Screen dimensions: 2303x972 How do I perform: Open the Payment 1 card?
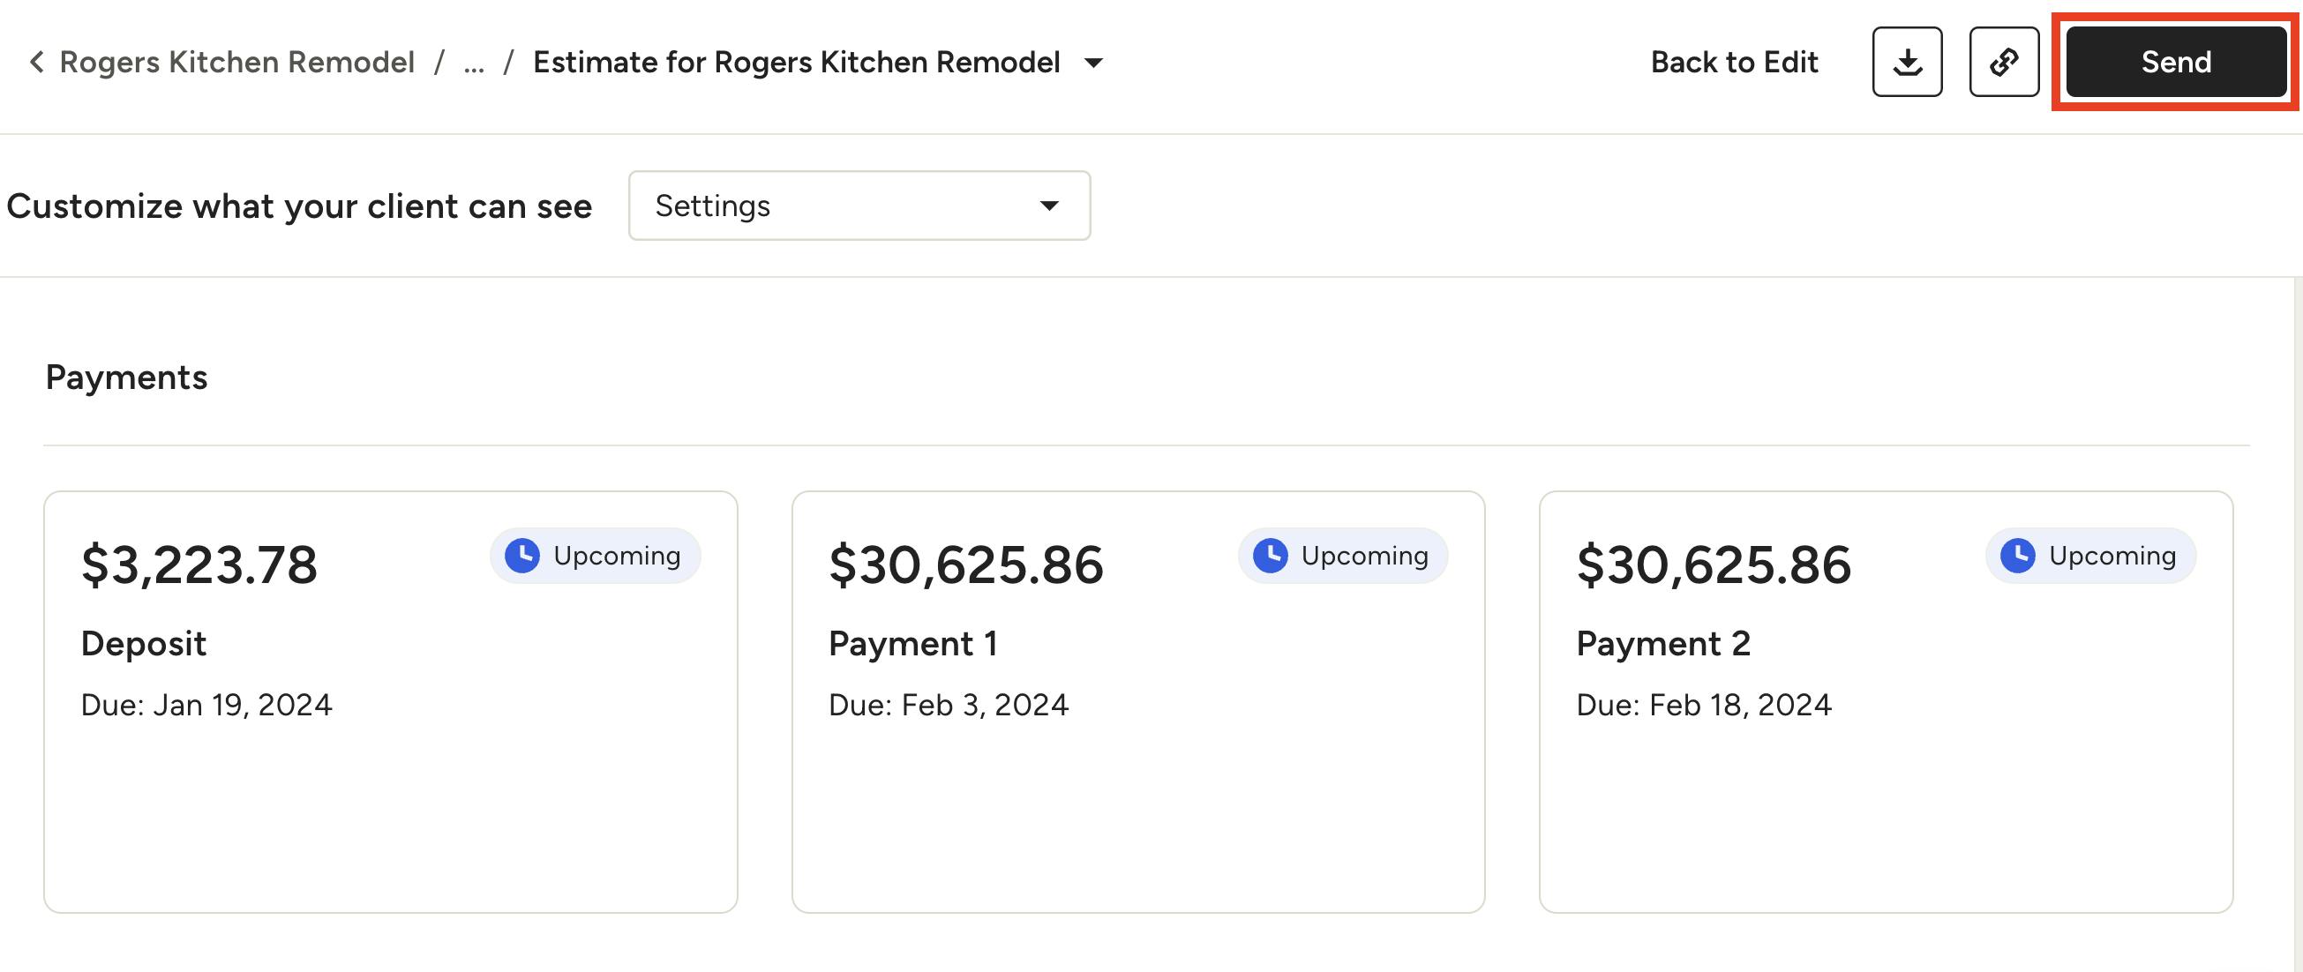tap(1138, 701)
